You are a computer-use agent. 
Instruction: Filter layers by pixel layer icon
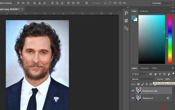151,74
